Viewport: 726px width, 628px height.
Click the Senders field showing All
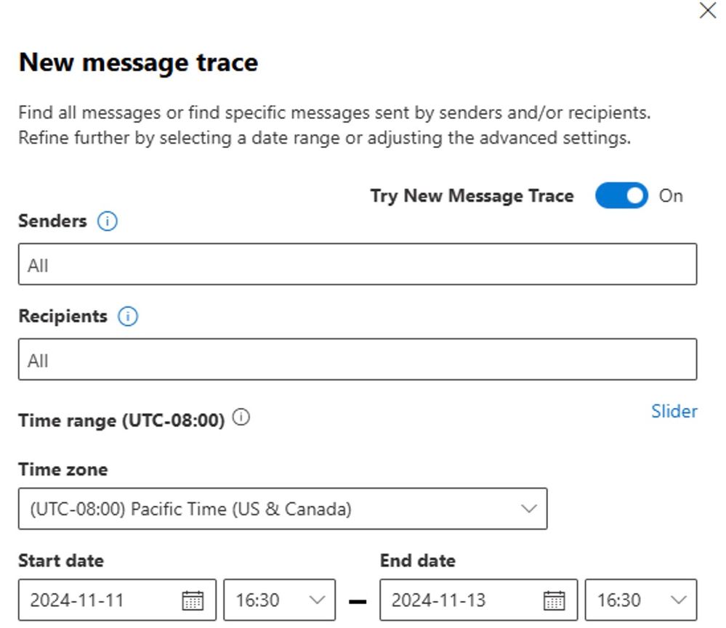tap(358, 264)
